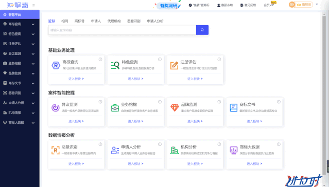Click the 特色查询 green search-list icon
Screen dimensions: 329x187
pos(115,65)
